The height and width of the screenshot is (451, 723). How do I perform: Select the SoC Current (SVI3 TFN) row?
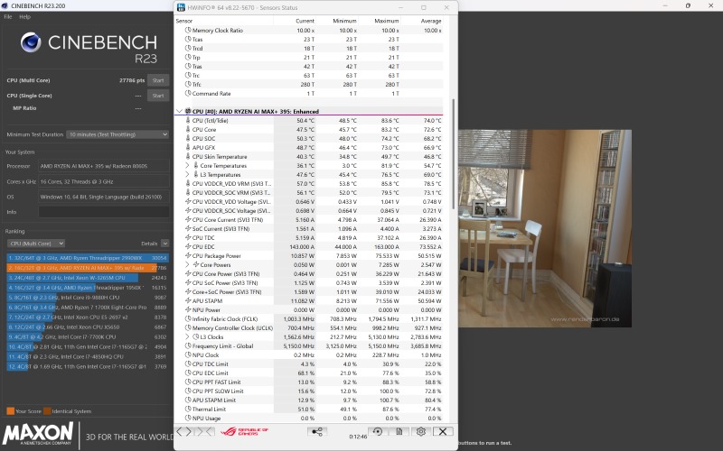309,229
